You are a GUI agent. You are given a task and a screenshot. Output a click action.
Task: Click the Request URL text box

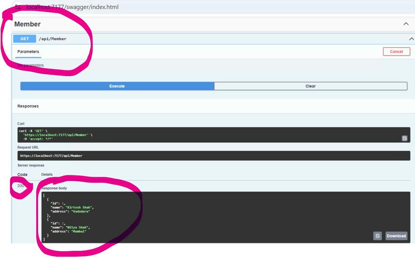214,156
